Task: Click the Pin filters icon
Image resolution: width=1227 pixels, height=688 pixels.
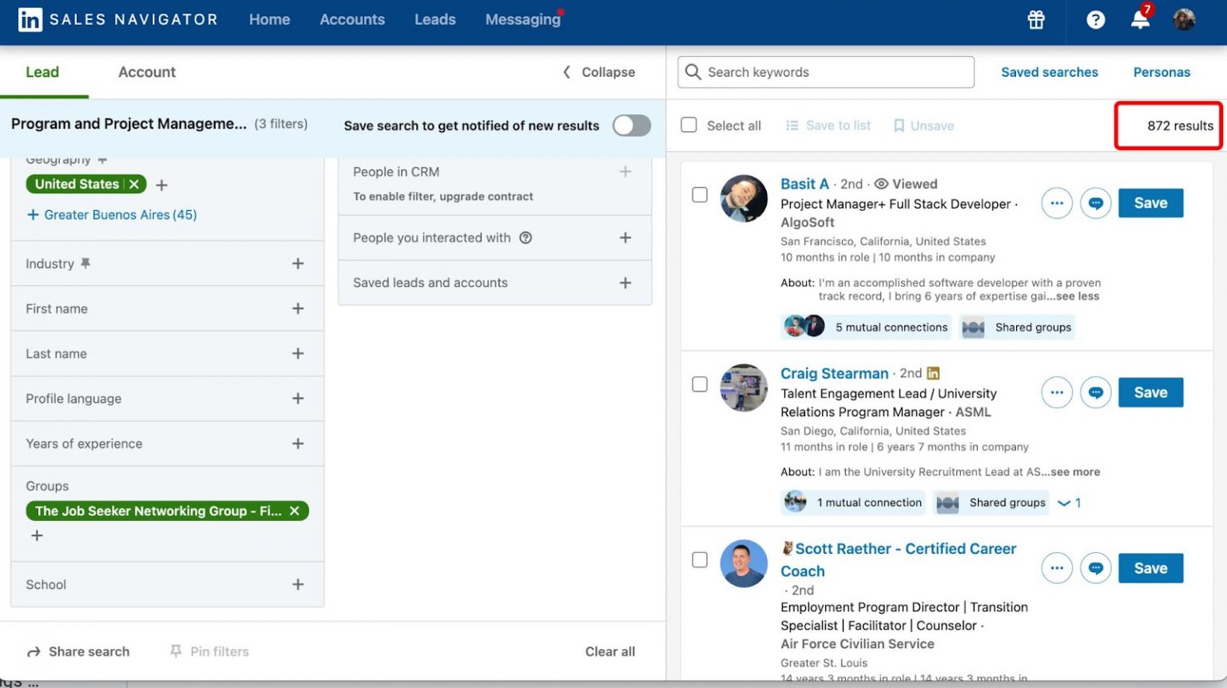Action: tap(174, 651)
